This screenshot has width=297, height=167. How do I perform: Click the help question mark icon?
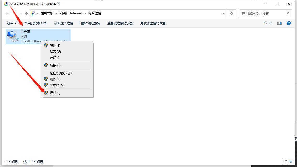[x=289, y=23]
